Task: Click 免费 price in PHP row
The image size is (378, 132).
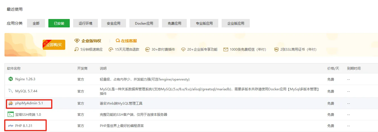Action: [331, 126]
